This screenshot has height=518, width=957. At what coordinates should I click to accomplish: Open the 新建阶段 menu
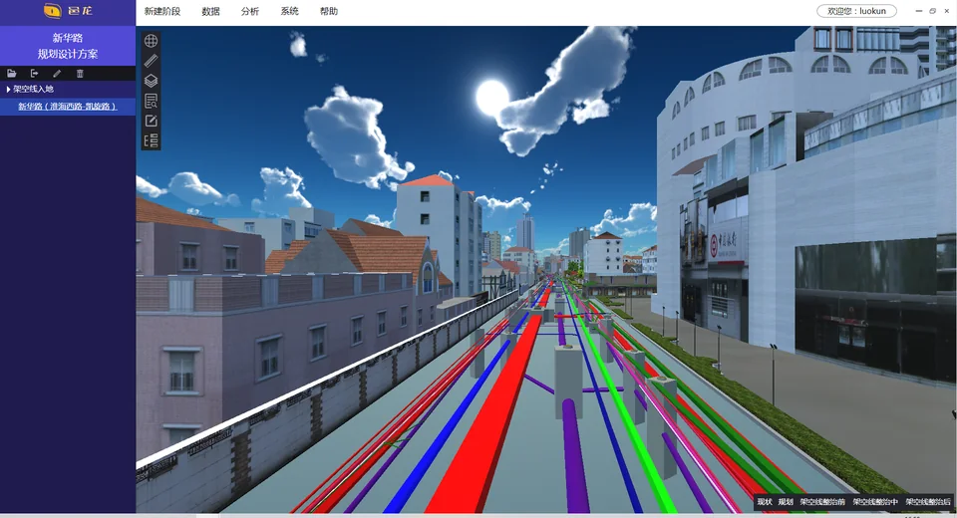point(162,11)
